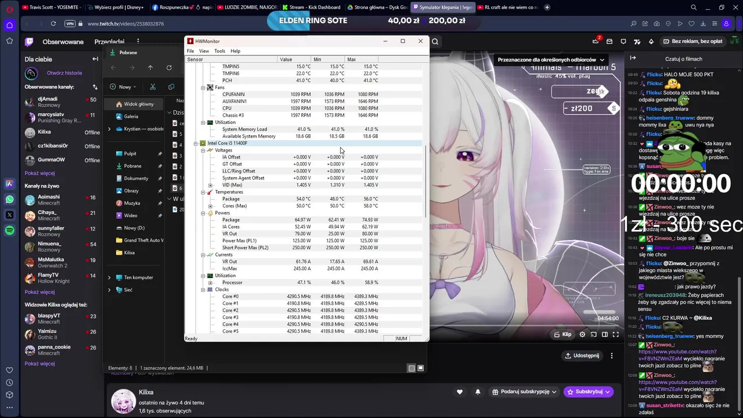This screenshot has height=418, width=743.
Task: Expand Processor utilization node
Action: (x=210, y=283)
